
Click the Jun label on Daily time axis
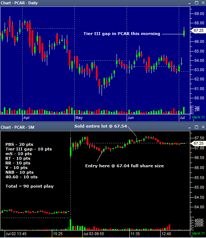coord(131,118)
